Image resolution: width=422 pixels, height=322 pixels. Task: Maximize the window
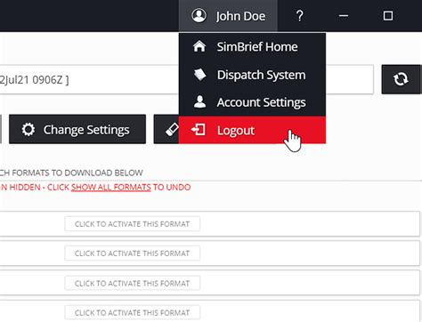(x=388, y=16)
